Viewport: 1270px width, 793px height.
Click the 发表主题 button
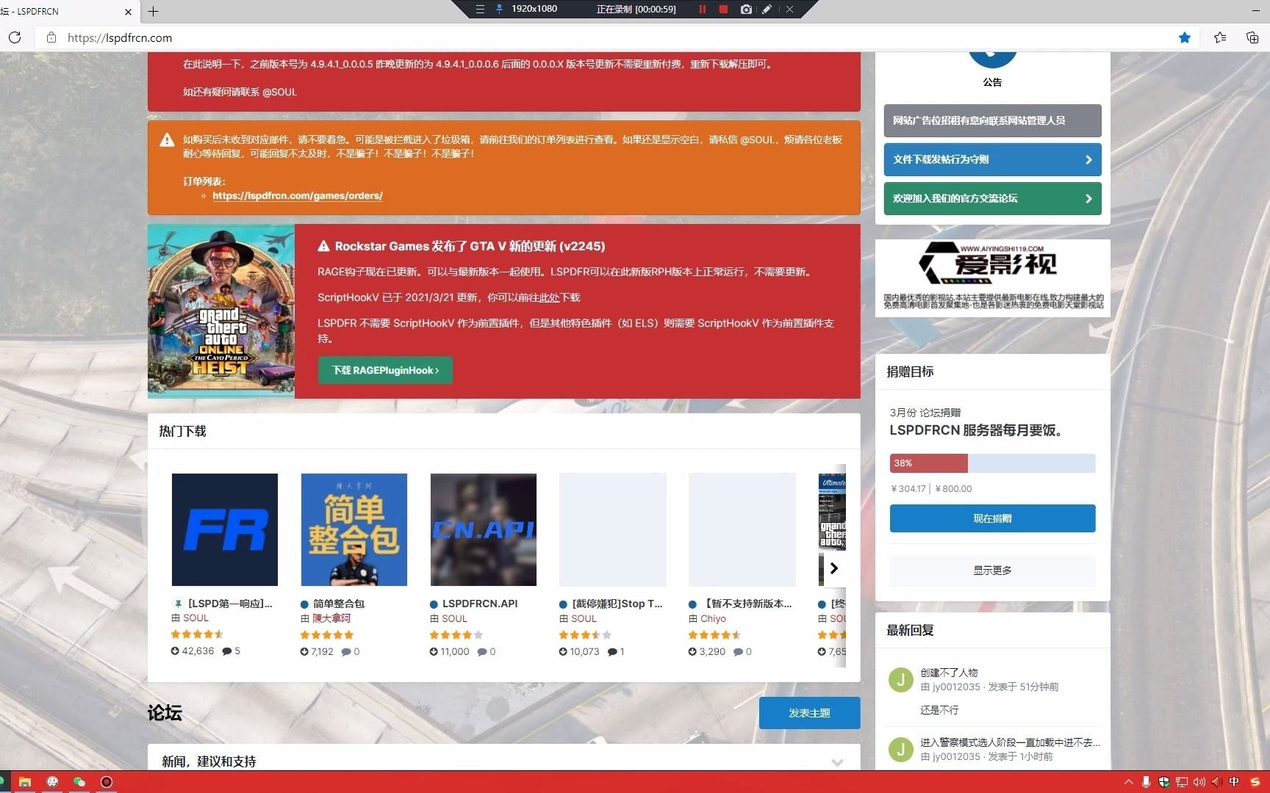tap(809, 713)
